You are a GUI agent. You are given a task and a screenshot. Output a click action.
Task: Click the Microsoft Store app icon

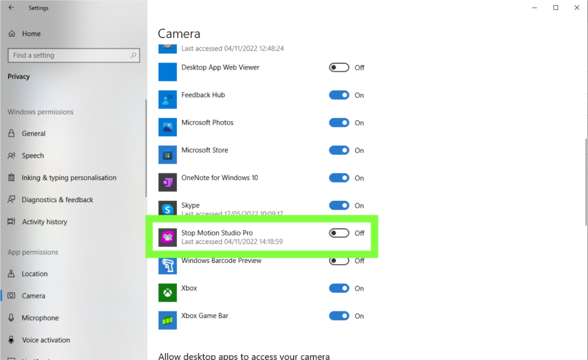(167, 154)
